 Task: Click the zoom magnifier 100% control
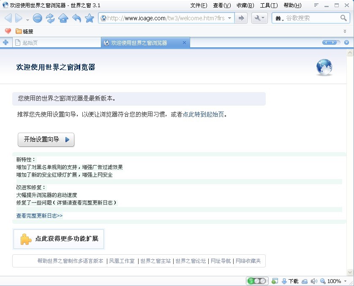tap(331, 281)
